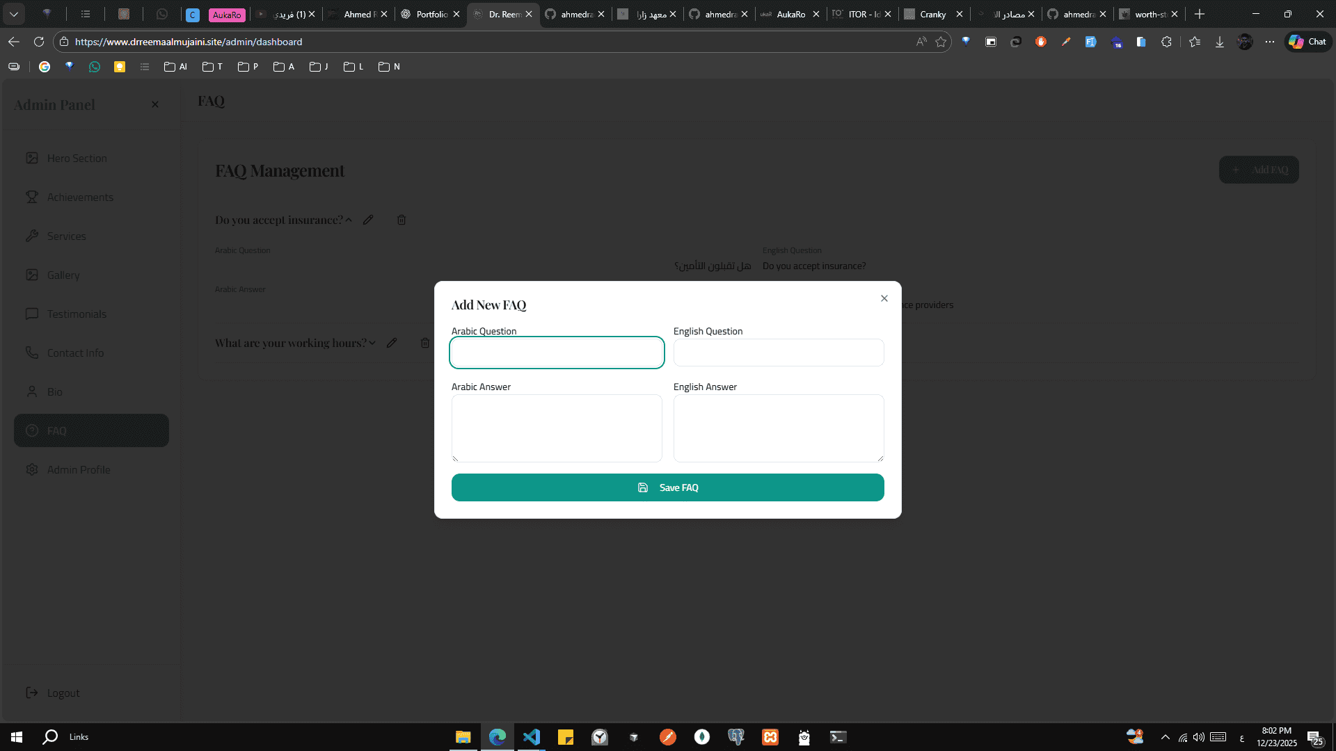Select FAQ in admin sidebar
The width and height of the screenshot is (1336, 751).
coord(91,430)
